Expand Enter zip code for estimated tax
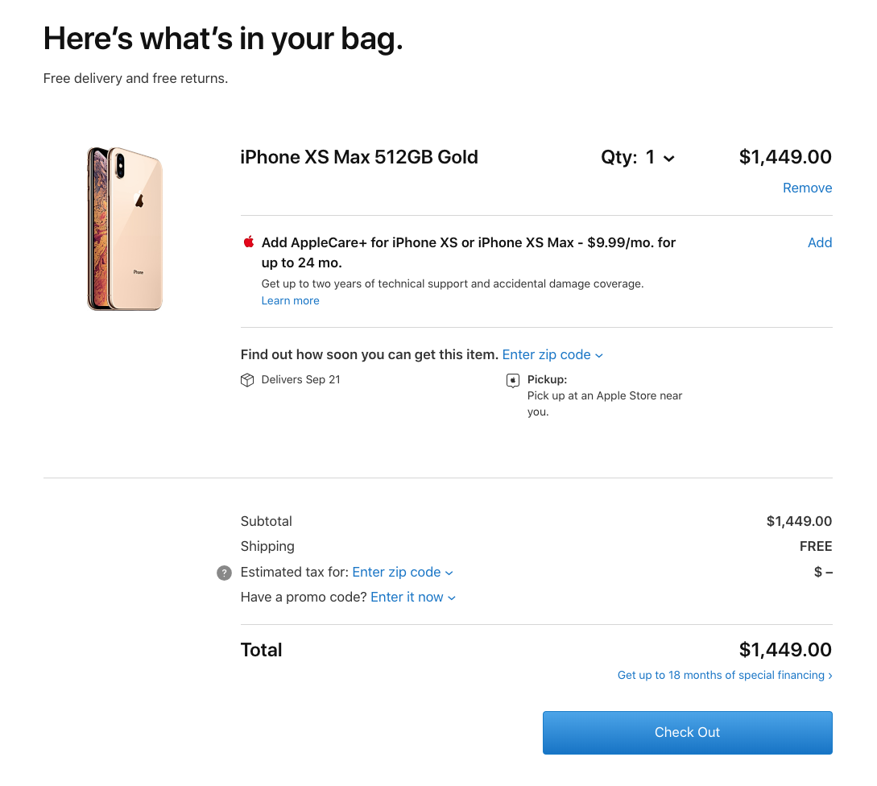 [x=403, y=573]
